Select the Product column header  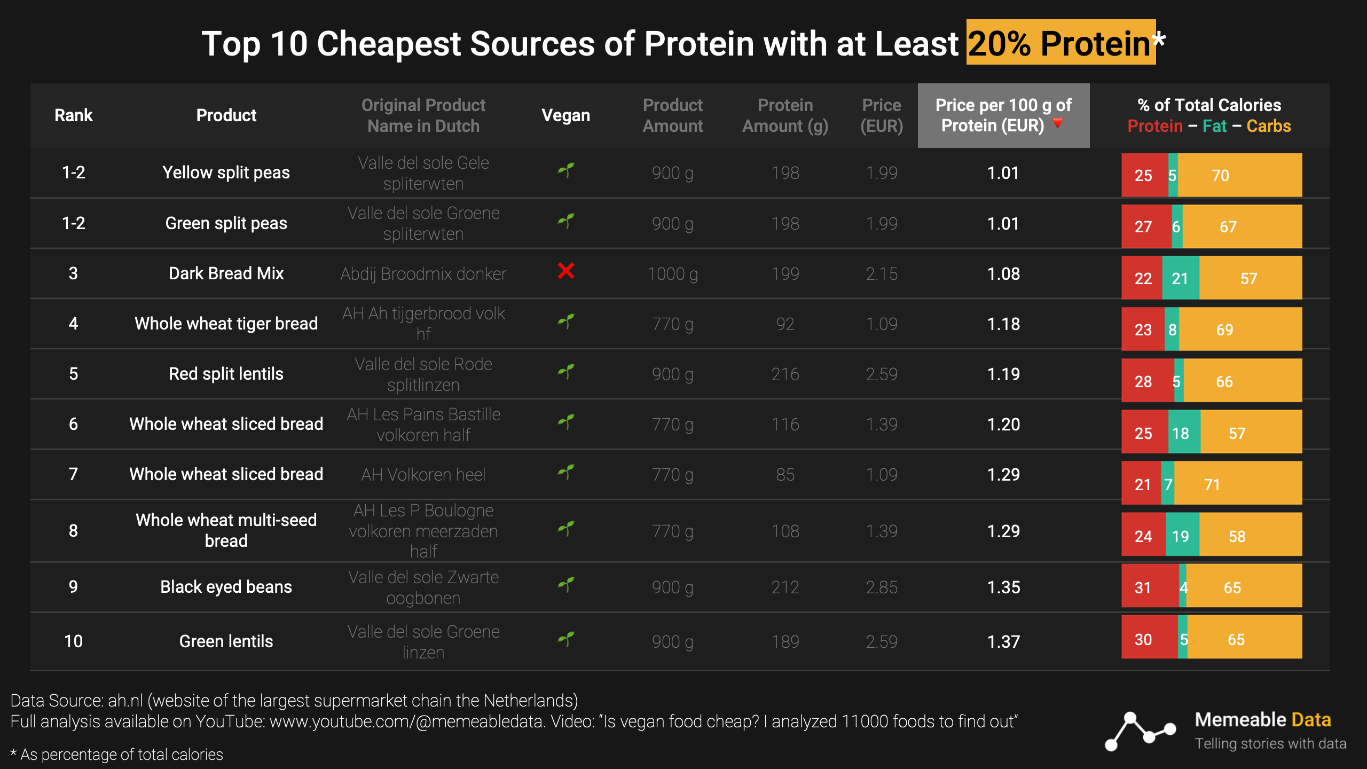(x=226, y=115)
